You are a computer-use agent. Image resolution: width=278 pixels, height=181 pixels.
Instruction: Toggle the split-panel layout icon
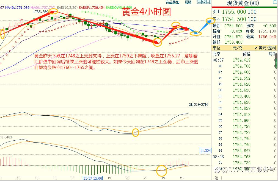[x=209, y=2]
